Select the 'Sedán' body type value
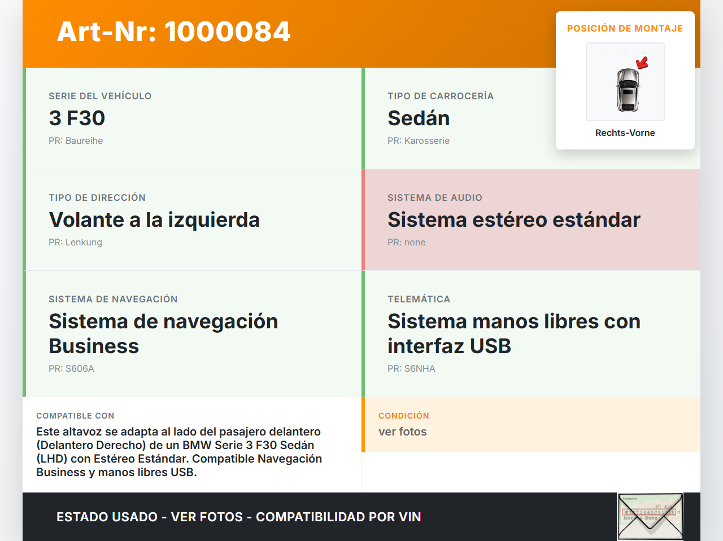This screenshot has height=541, width=723. pyautogui.click(x=419, y=118)
